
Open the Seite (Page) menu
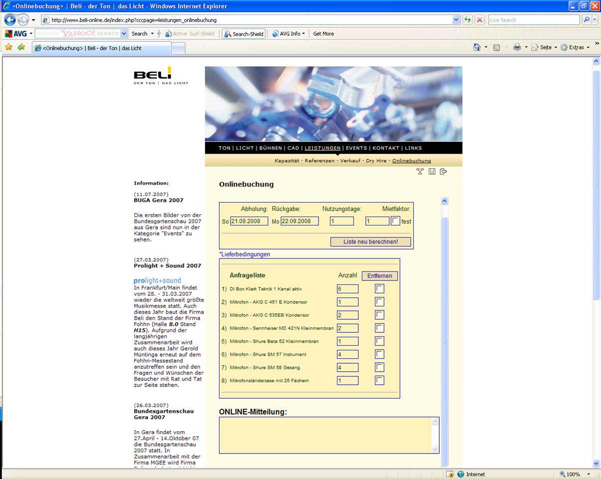point(543,47)
